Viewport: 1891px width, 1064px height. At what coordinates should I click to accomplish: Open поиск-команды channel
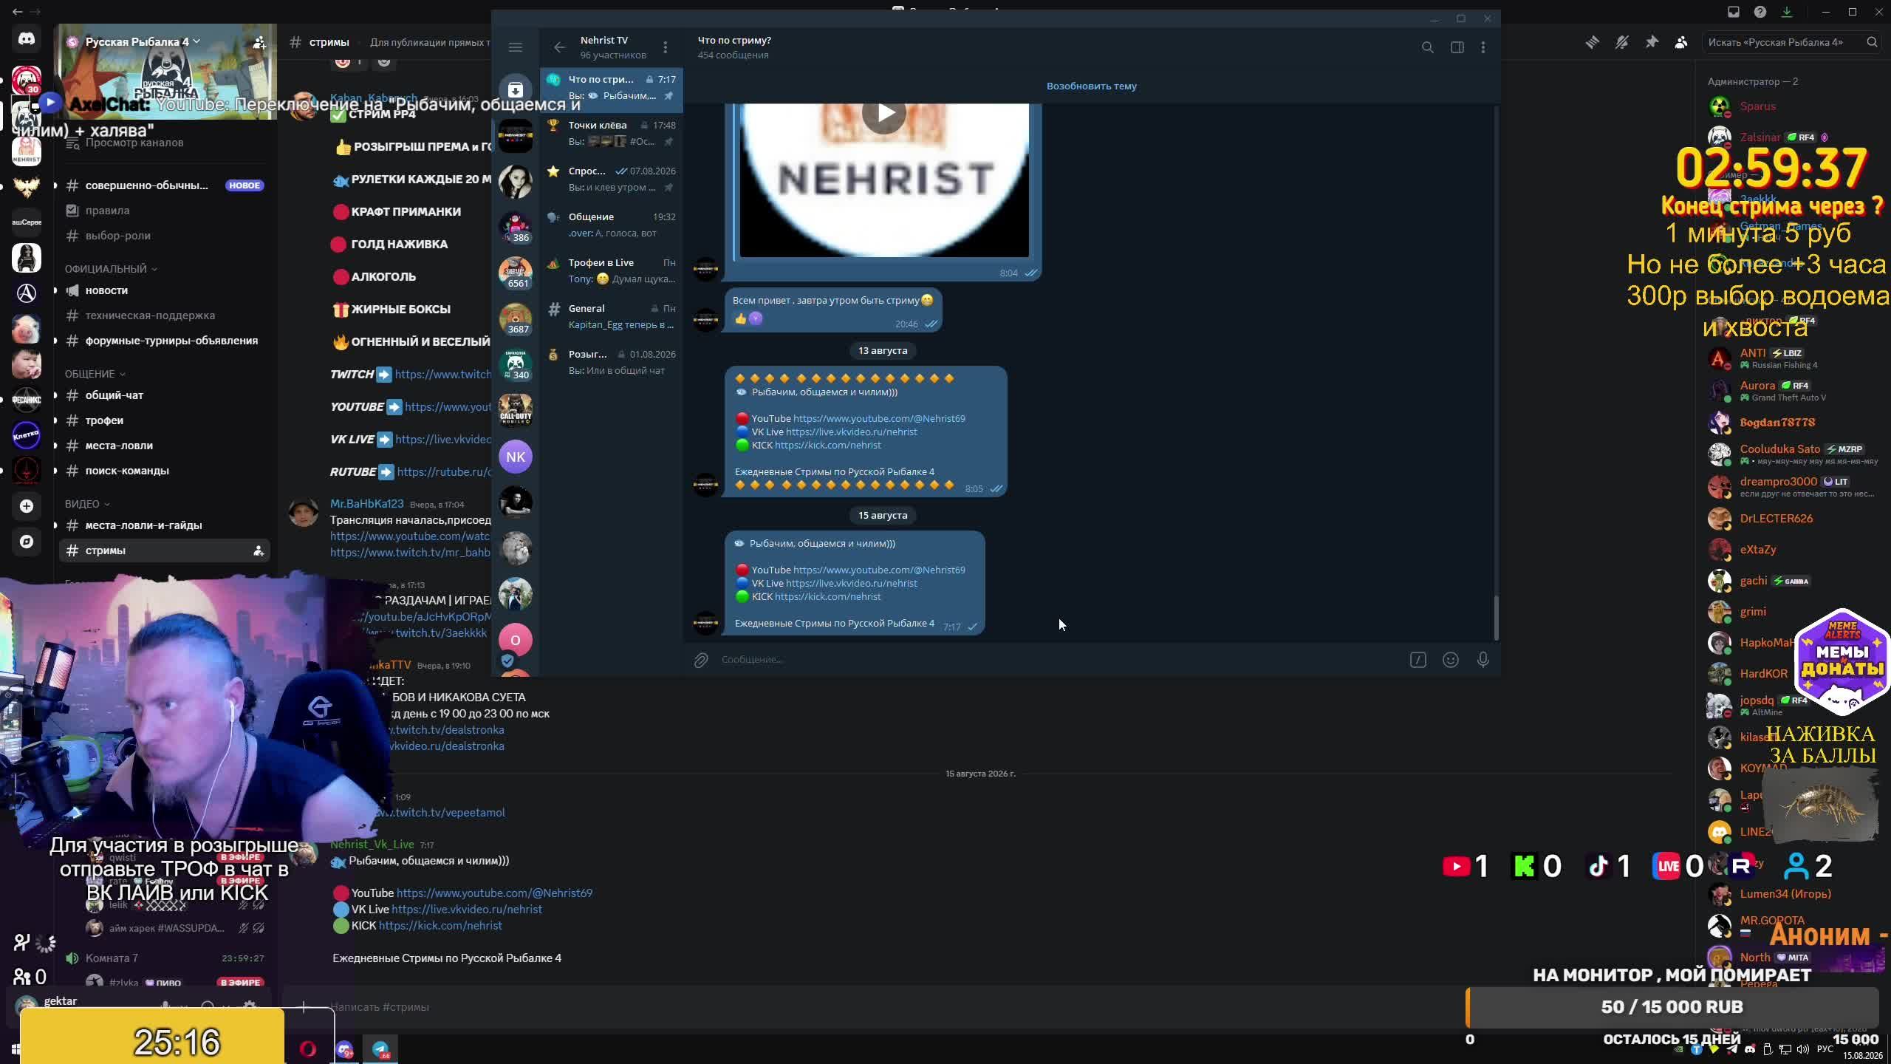(164, 471)
